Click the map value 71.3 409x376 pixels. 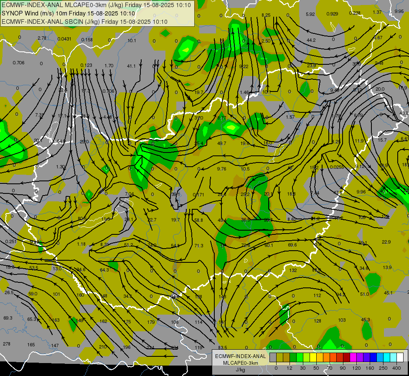tap(199, 246)
